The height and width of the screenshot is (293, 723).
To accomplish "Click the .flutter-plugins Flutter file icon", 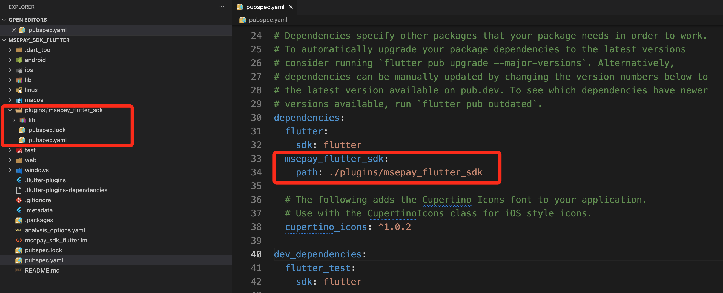I will (x=19, y=180).
